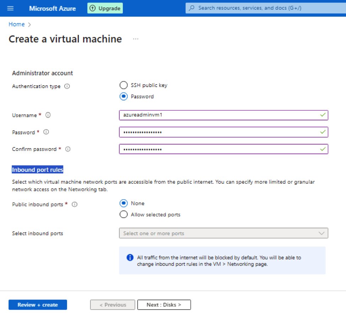Click the Home breadcrumb link
This screenshot has width=346, height=319.
pyautogui.click(x=17, y=24)
